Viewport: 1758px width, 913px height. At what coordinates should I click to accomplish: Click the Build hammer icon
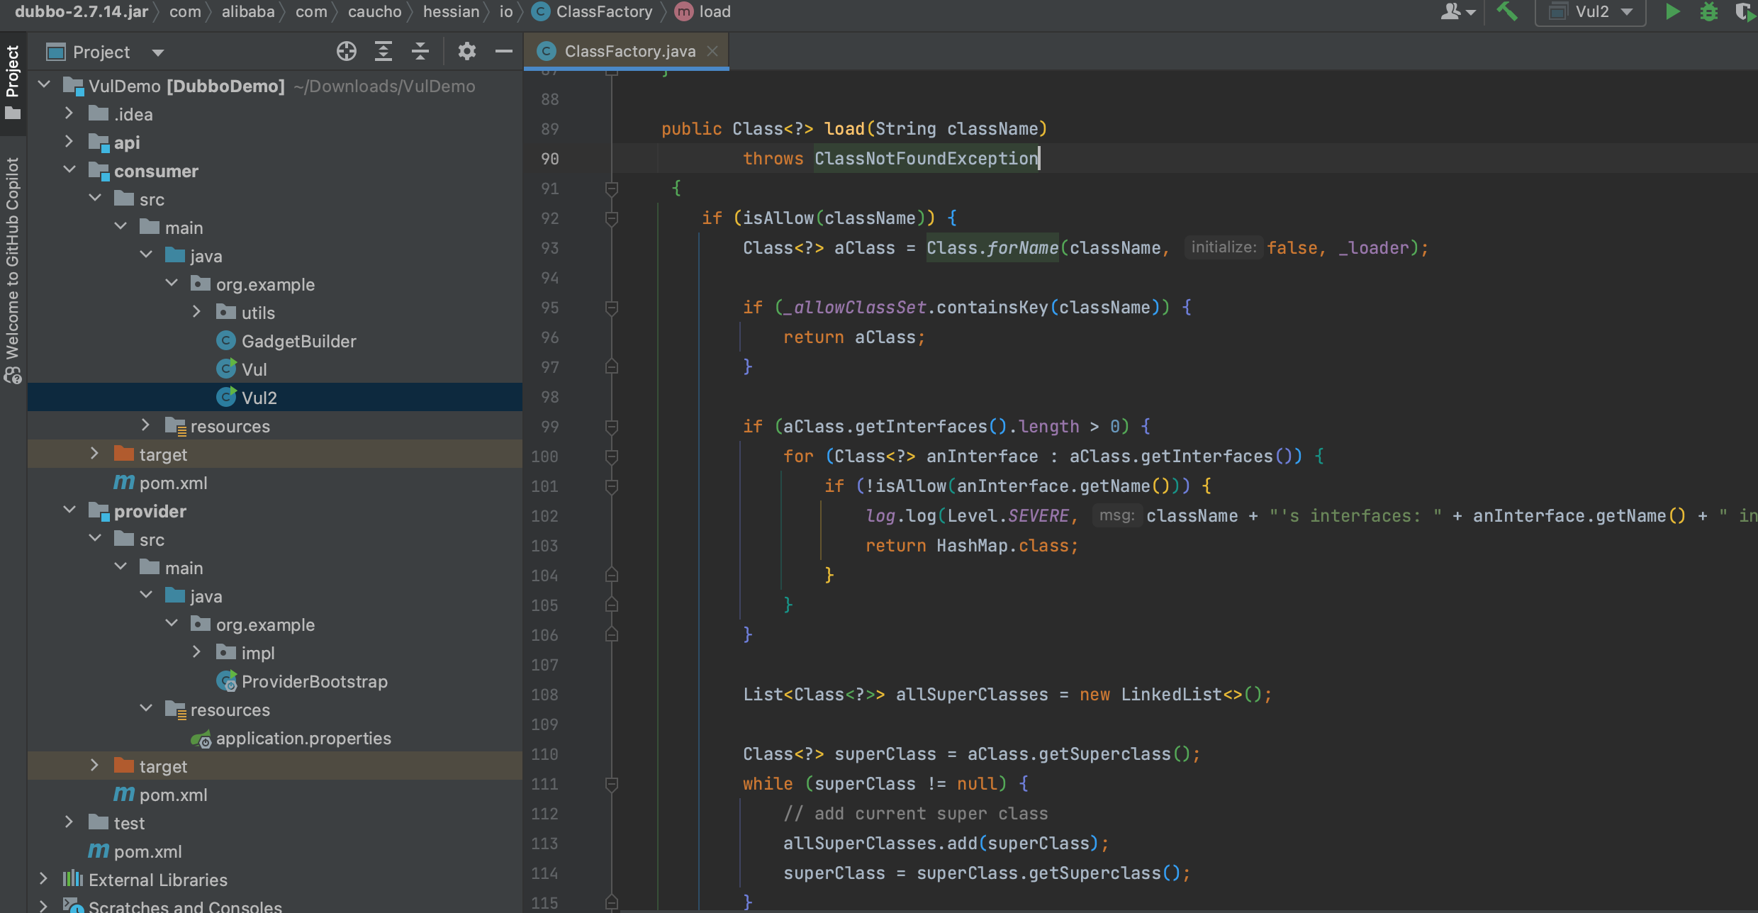[1507, 12]
